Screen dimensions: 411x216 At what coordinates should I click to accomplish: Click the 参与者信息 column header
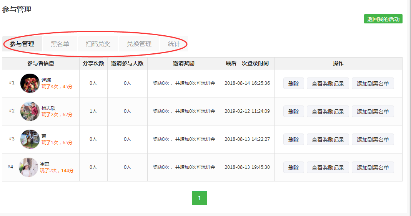[41, 63]
